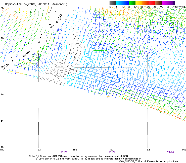The width and height of the screenshot is (186, 163).
Task: Click the latitude label '40'
Action: pos(2,147)
